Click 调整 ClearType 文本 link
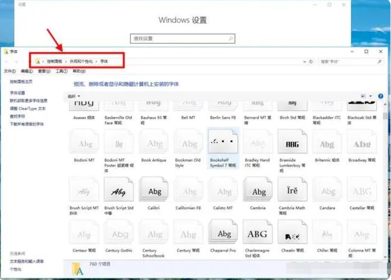Viewport: 391px width, 280px height. click(27, 109)
